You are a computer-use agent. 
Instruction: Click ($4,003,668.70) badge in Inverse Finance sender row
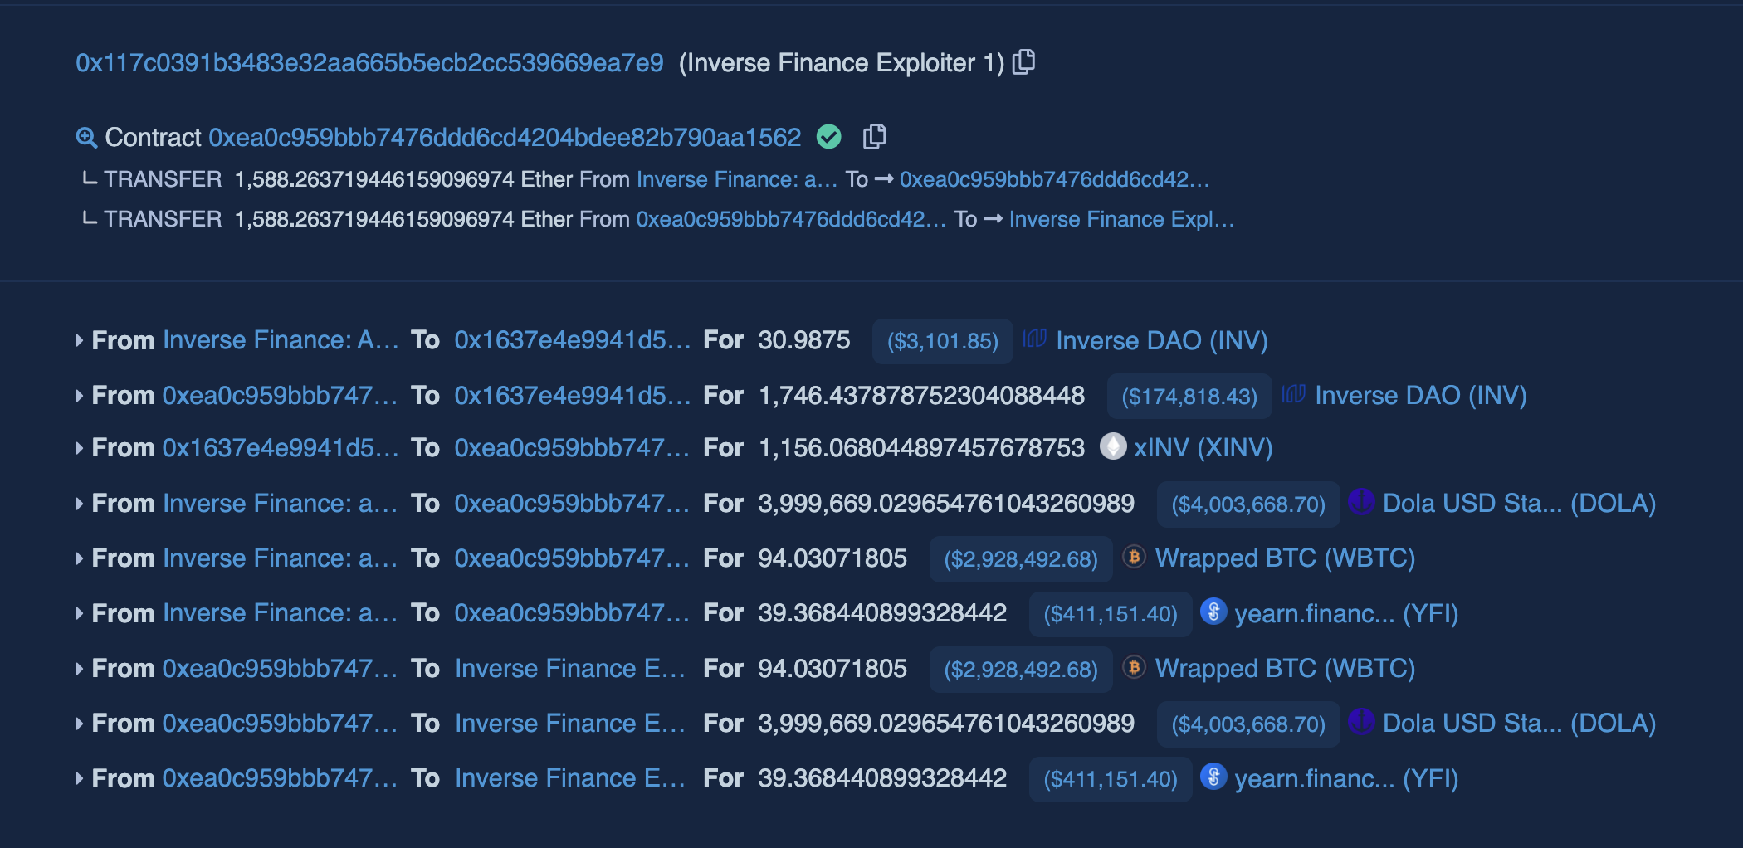(1248, 504)
